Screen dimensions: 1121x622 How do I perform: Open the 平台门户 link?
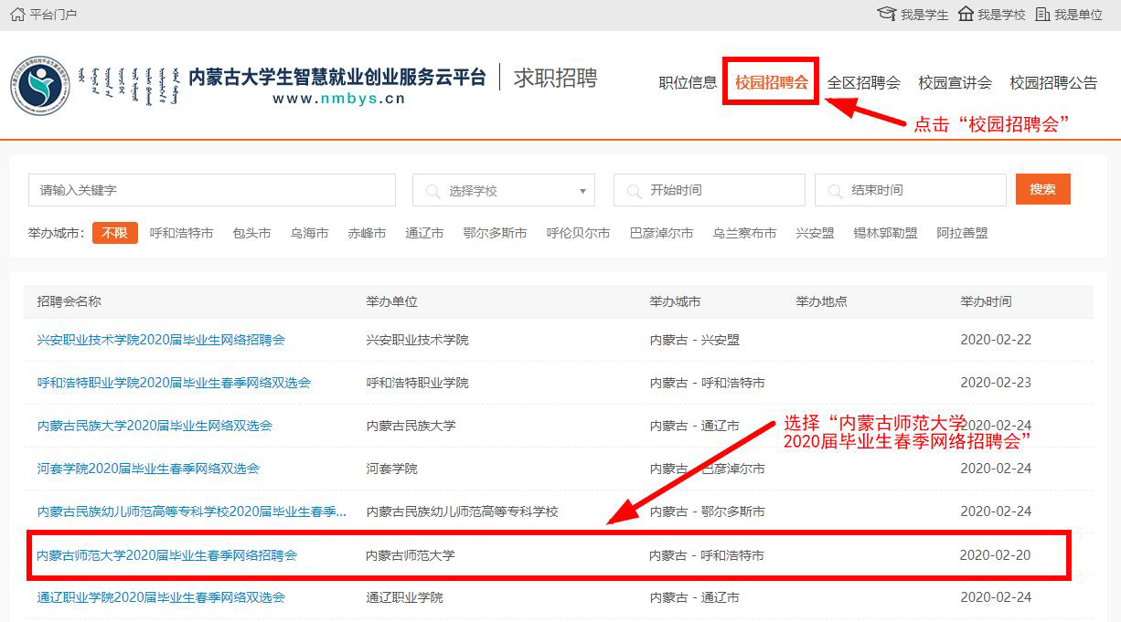coord(54,15)
